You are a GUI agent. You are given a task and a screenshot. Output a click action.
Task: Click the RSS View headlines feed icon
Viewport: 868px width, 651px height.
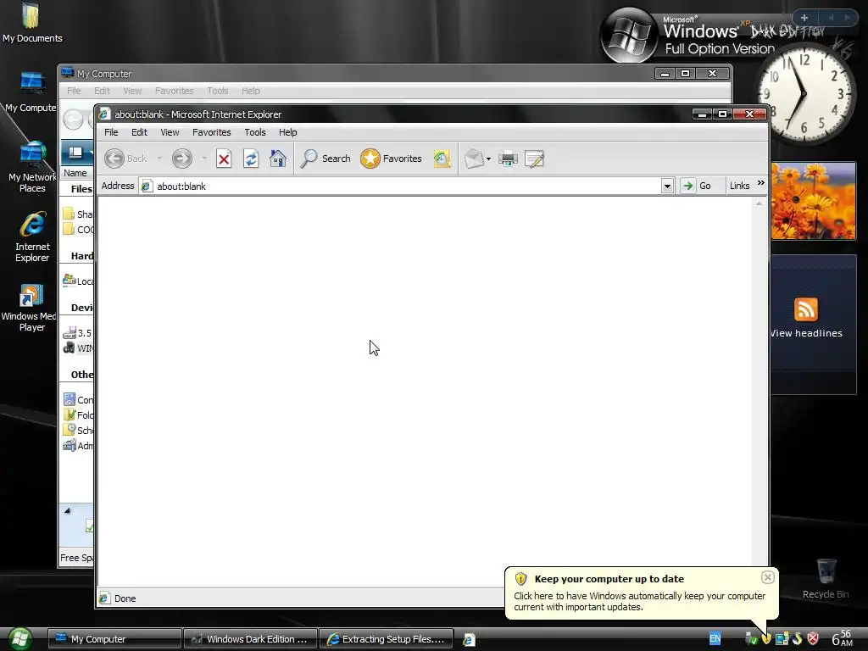click(805, 309)
